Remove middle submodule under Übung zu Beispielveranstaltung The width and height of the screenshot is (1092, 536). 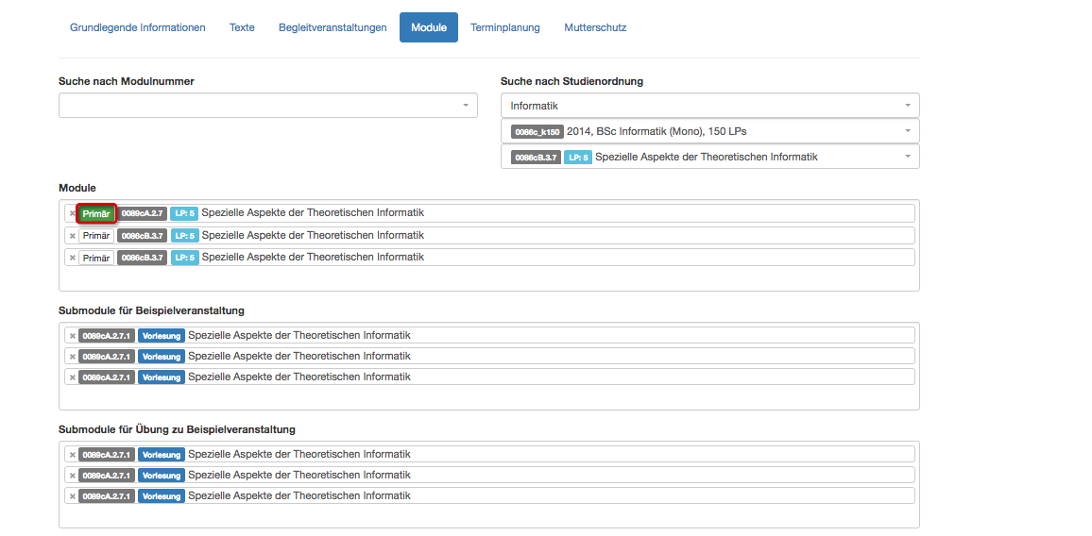(73, 476)
